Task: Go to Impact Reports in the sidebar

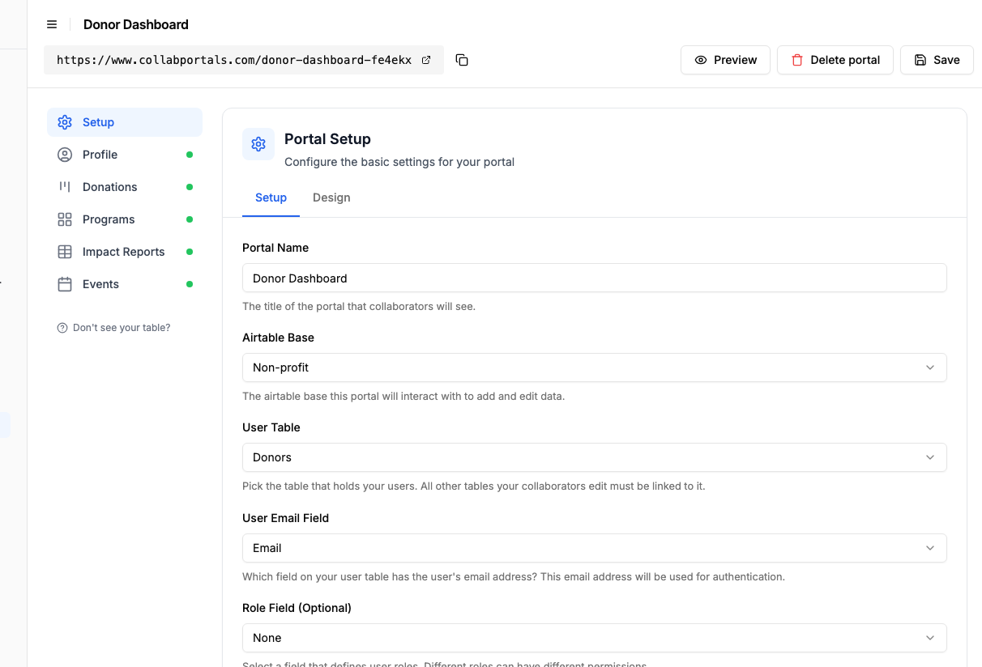Action: pos(125,252)
